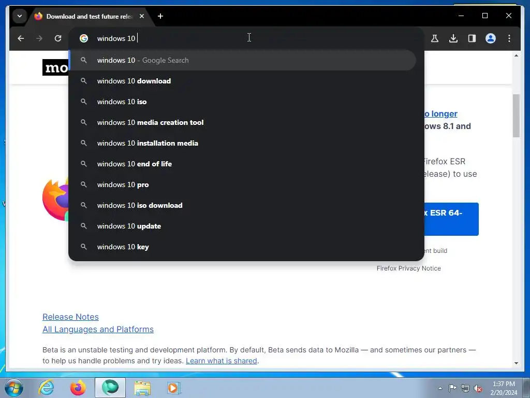The width and height of the screenshot is (530, 398).
Task: Open File Explorer from the taskbar
Action: click(x=142, y=388)
